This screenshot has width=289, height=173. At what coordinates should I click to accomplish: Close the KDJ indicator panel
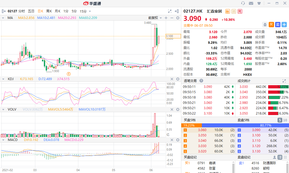[172, 79]
